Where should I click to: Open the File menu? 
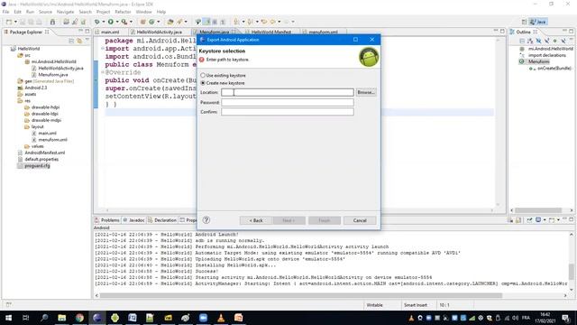6,12
